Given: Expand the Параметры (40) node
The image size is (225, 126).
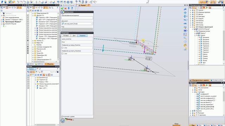Looking at the screenshot, I should (x=33, y=55).
